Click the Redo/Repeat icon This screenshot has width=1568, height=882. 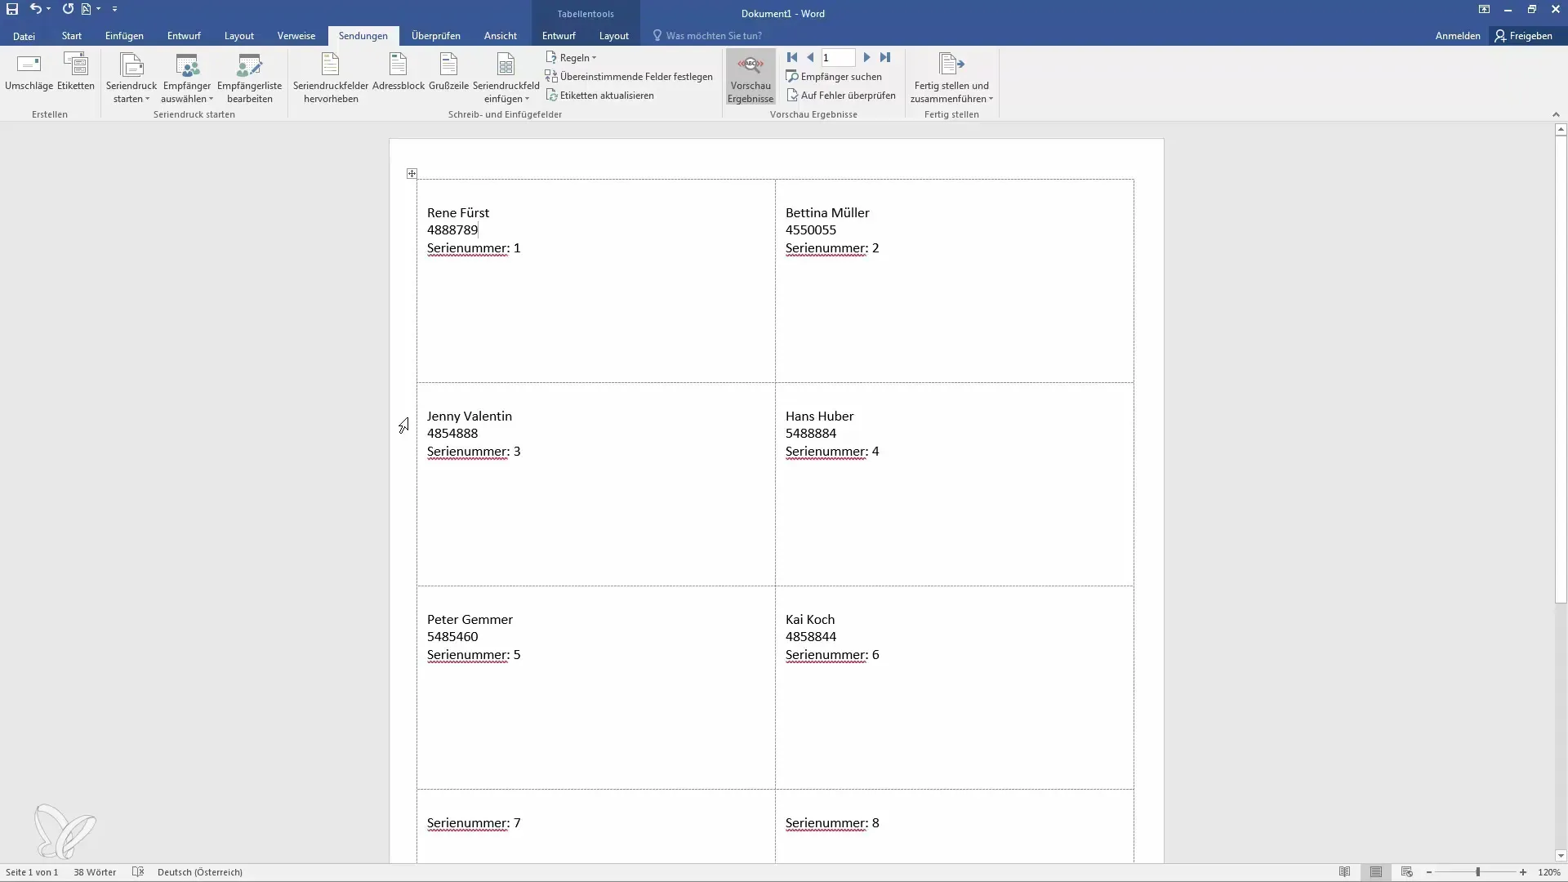point(68,9)
